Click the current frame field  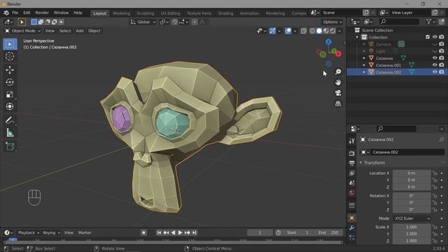pyautogui.click(x=260, y=232)
